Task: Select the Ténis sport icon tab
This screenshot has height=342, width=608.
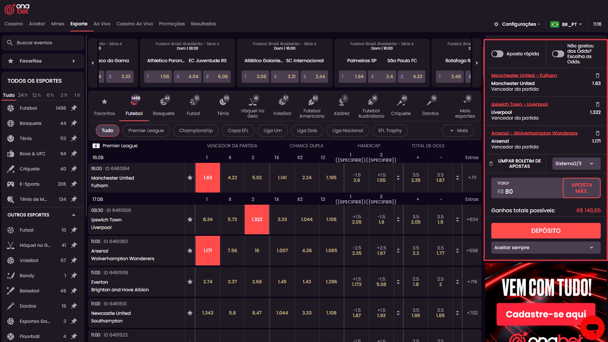Action: click(223, 106)
